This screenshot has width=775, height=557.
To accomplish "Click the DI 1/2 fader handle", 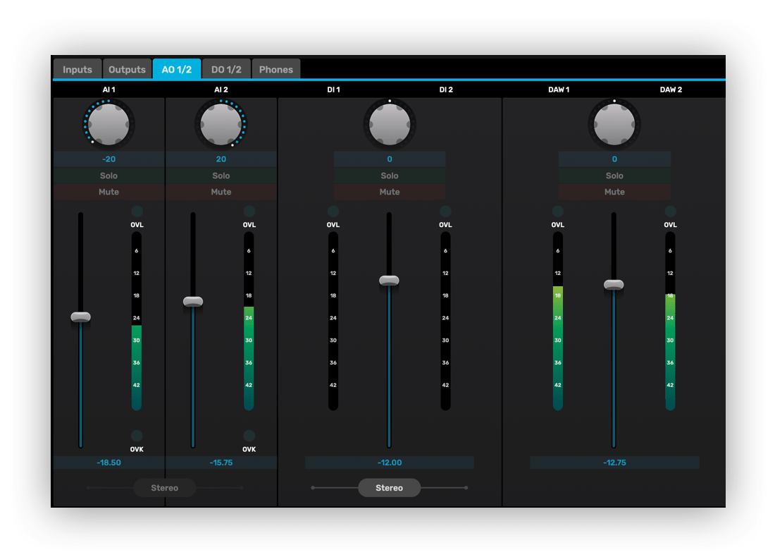I will tap(389, 281).
